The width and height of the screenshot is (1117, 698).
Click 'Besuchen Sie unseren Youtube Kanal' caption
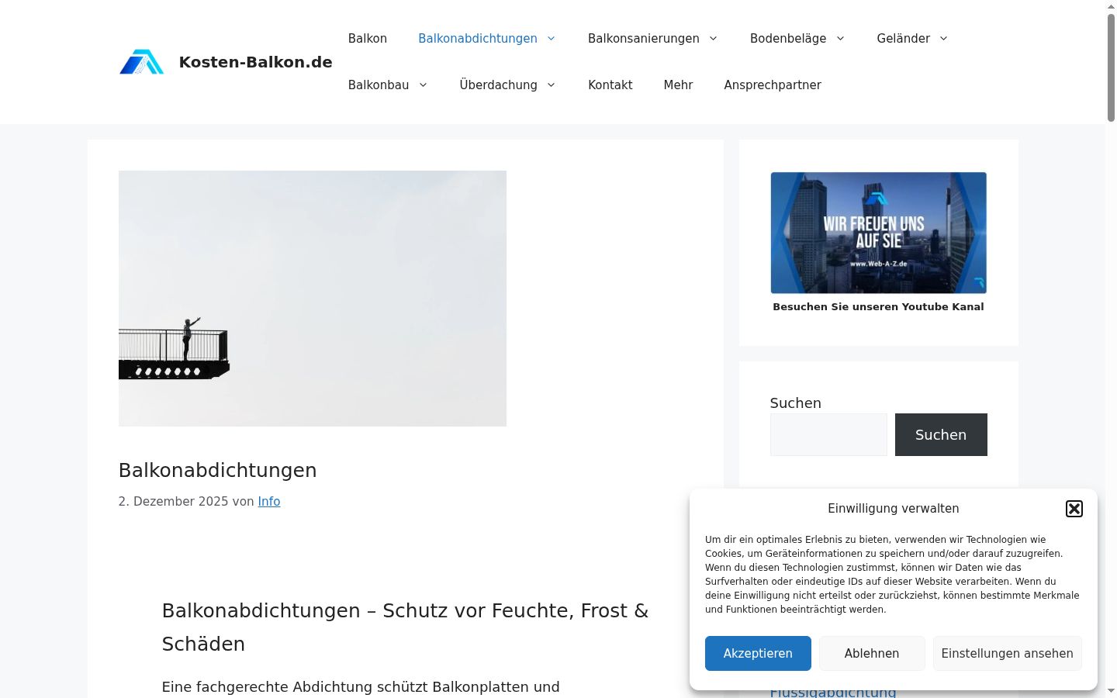pos(878,306)
